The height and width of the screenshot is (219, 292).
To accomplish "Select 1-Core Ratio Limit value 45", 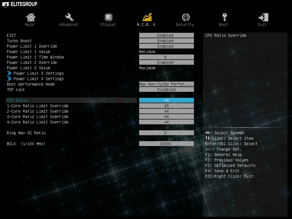I will (x=167, y=106).
